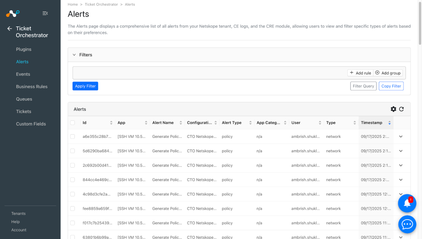Sort by App column arrows
The width and height of the screenshot is (422, 239).
coord(146,123)
